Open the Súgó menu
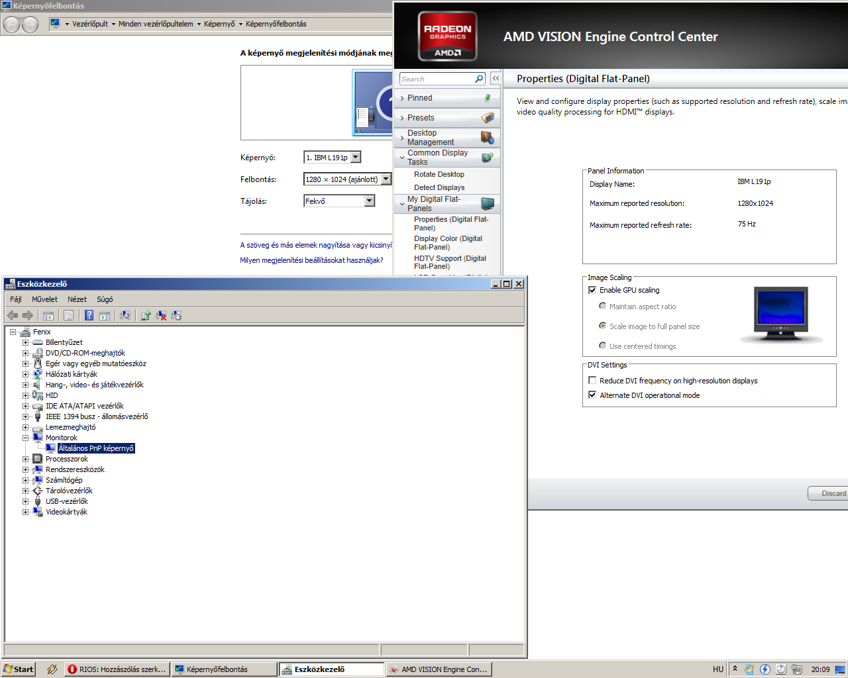 tap(105, 299)
